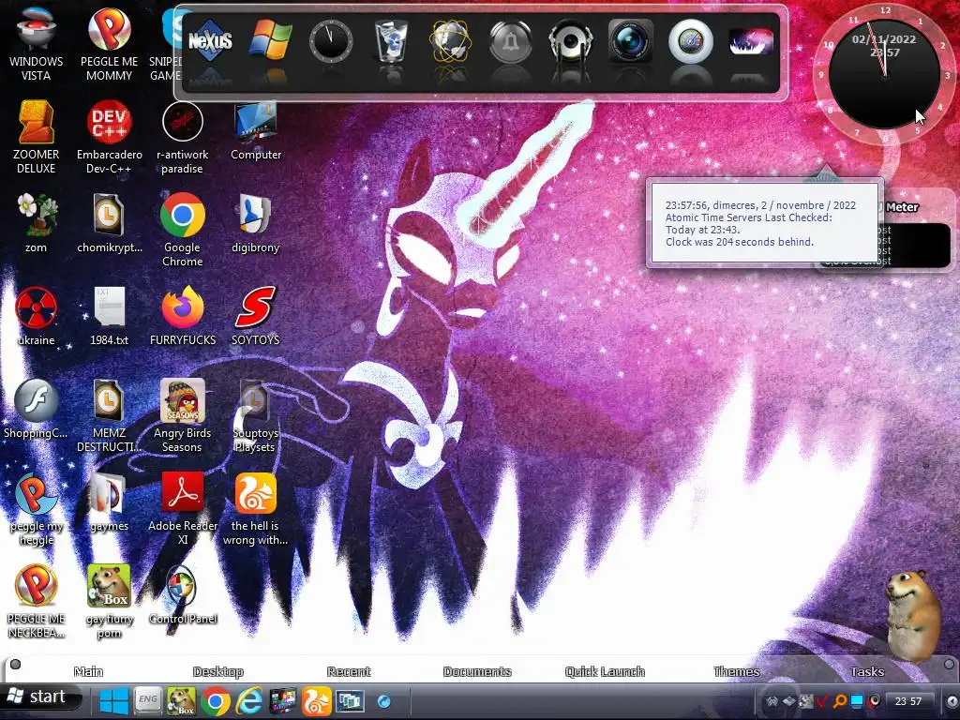The height and width of the screenshot is (720, 960).
Task: Click the purple flame wallpaper icon in Nexus dock
Action: tap(751, 41)
